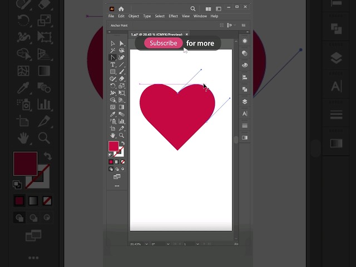This screenshot has height=267, width=356.
Task: Go to the Home screen
Action: coord(121,9)
